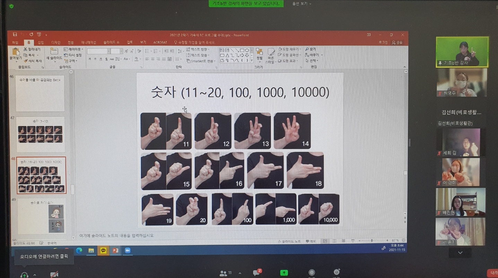The height and width of the screenshot is (278, 498).
Task: Click the Share (공유) button in PowerPoint
Action: pyautogui.click(x=397, y=42)
